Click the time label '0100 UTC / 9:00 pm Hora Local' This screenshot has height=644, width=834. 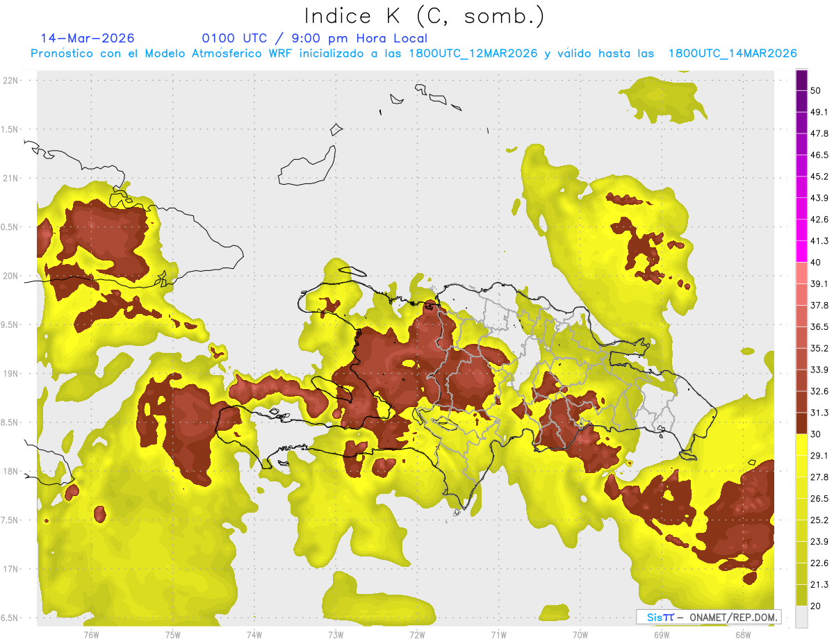[x=315, y=38]
